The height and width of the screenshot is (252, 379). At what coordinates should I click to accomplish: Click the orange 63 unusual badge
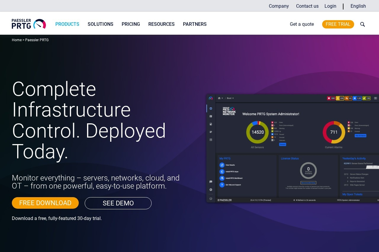(349, 98)
